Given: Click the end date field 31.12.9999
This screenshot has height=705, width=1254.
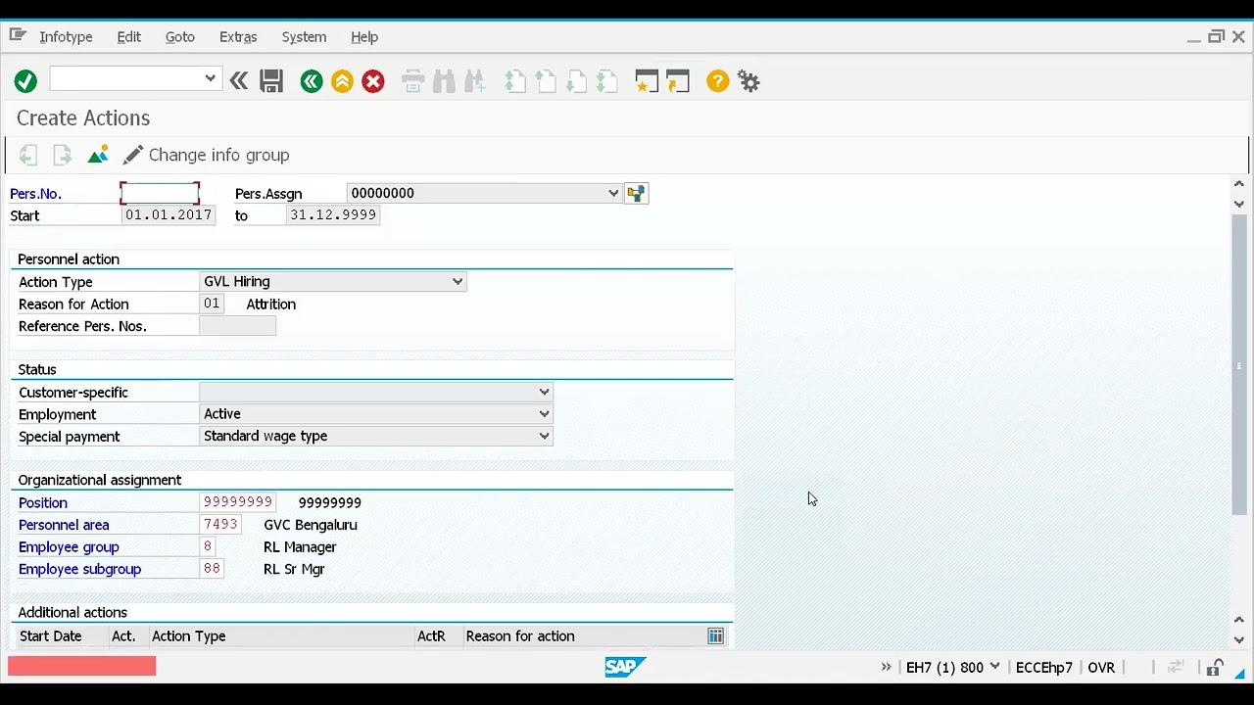Looking at the screenshot, I should pos(333,214).
